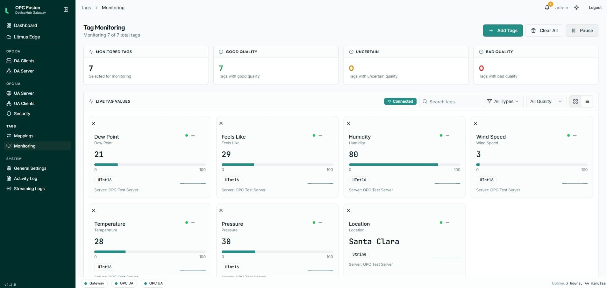Remove the Temperature card with X
Viewport: 607px width, 288px height.
[94, 210]
